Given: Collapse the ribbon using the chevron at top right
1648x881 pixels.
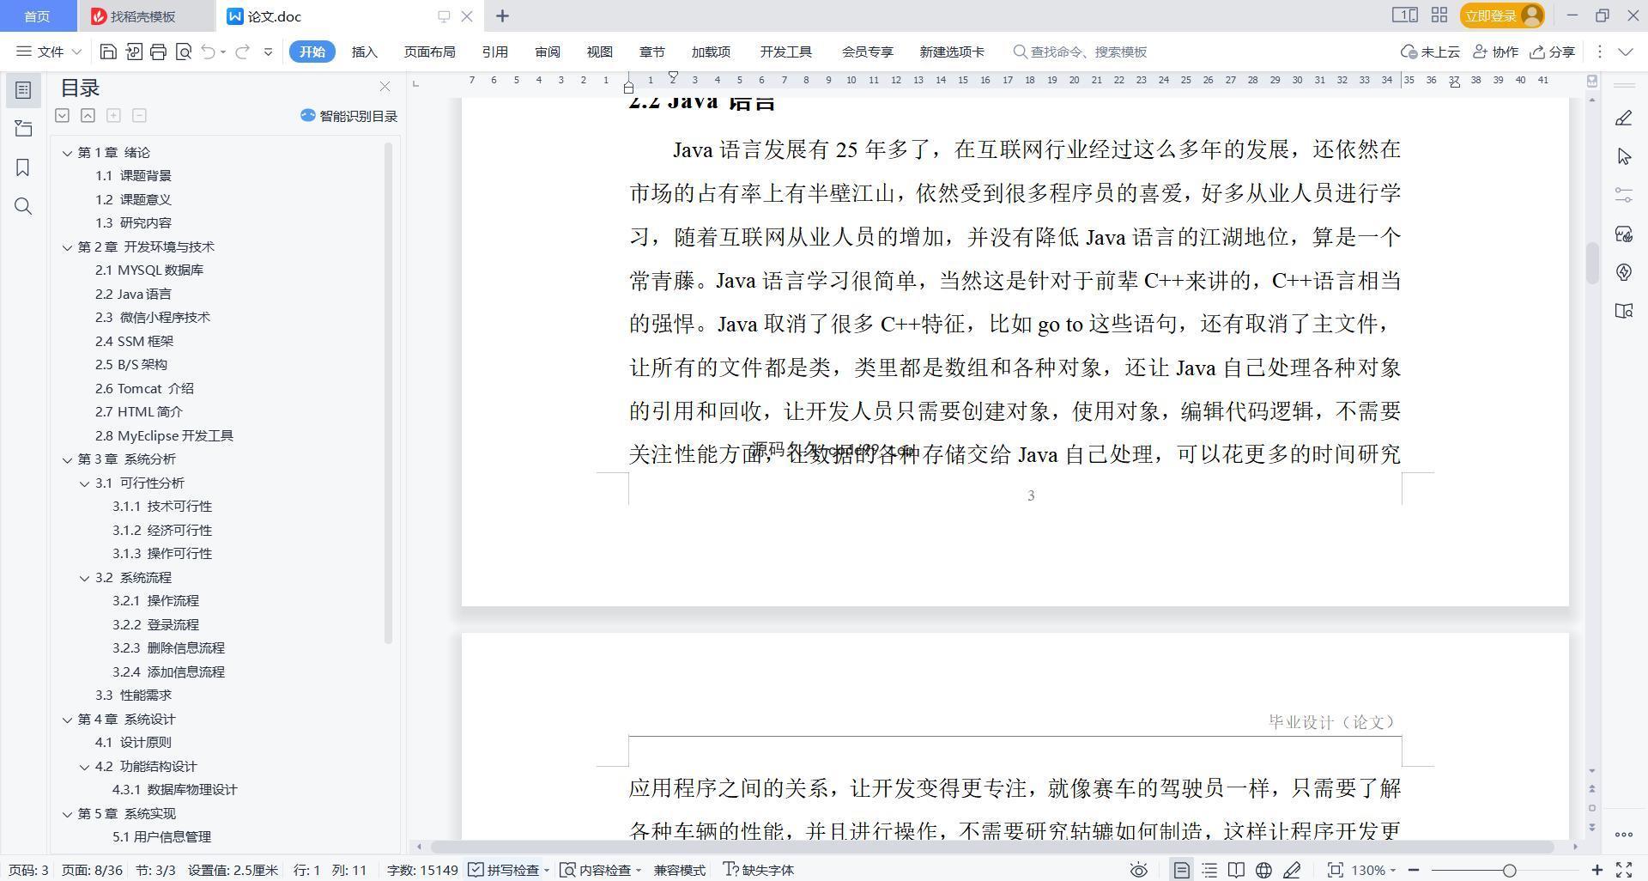Looking at the screenshot, I should 1625,52.
